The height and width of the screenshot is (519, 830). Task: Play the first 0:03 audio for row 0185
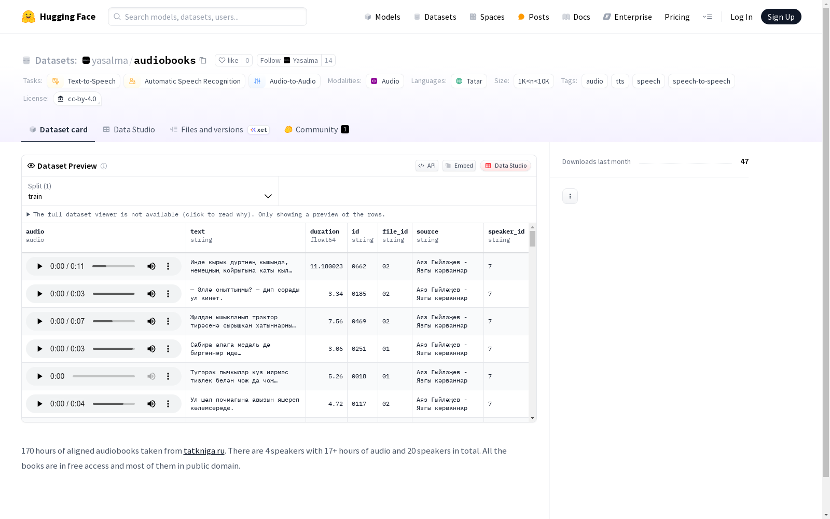coord(39,294)
